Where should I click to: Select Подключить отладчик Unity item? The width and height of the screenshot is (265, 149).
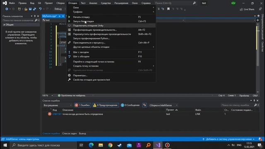(x=111, y=26)
